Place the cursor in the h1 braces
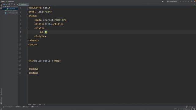Viewport: 196px width, 110px height. (x=46, y=32)
